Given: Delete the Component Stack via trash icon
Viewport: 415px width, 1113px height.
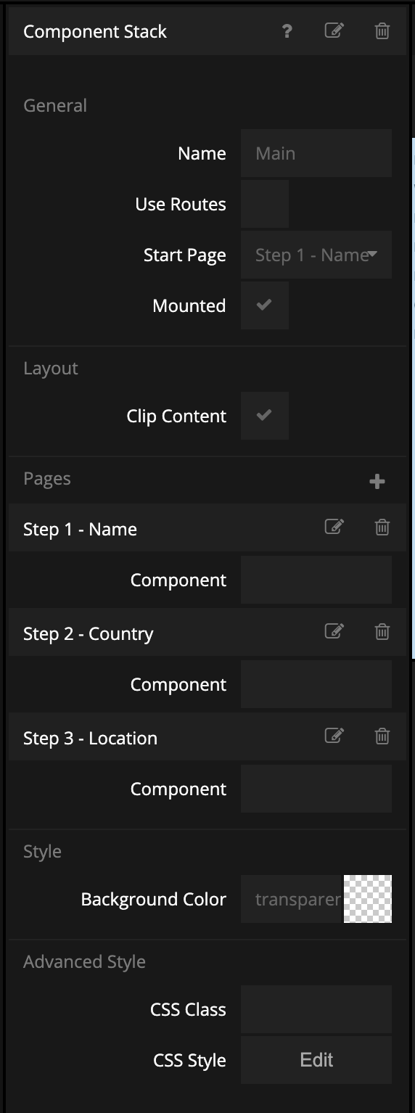Looking at the screenshot, I should [382, 30].
